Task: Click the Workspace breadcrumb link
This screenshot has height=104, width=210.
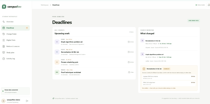Action: tap(45, 5)
